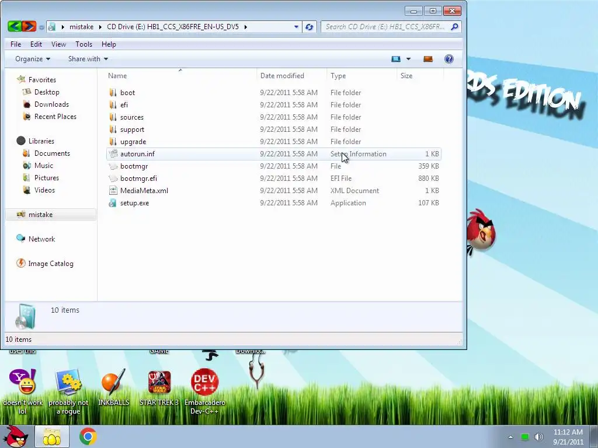Open the INKBALLS desktop icon

[114, 387]
